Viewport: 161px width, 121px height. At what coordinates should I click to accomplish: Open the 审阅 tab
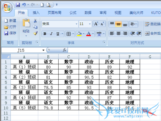coord(103,13)
